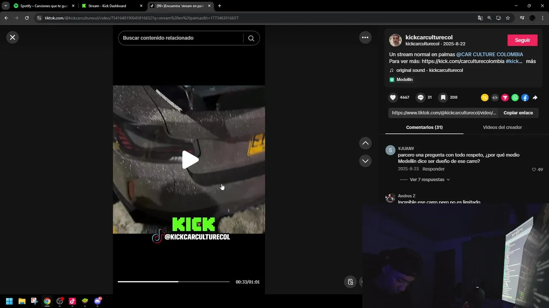Click the zoom magnifier icon in address bar
This screenshot has height=308, width=549.
click(489, 18)
